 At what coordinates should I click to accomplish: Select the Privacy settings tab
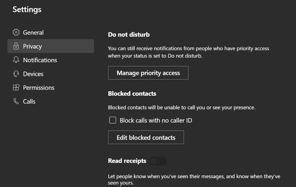[x=51, y=46]
